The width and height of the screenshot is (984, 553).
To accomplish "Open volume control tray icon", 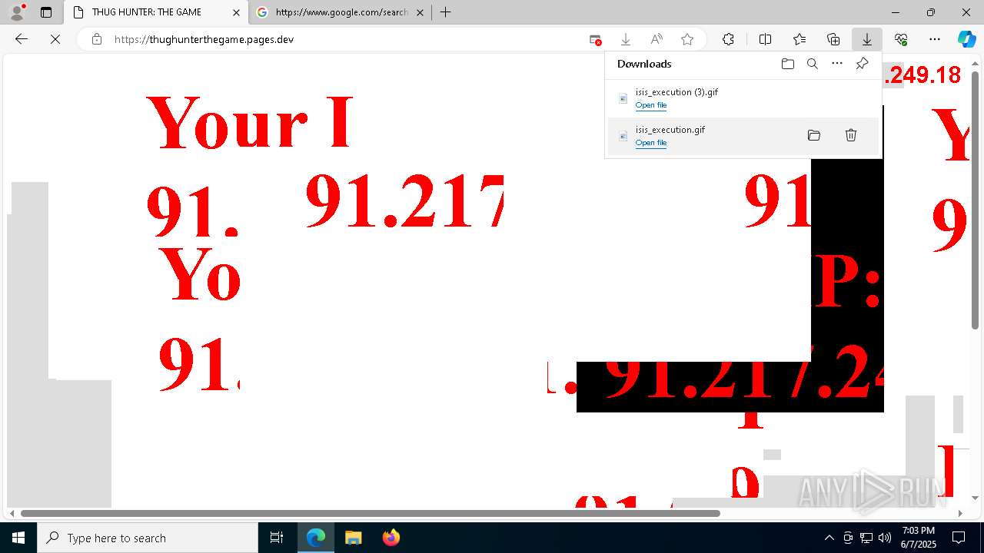I will point(885,538).
